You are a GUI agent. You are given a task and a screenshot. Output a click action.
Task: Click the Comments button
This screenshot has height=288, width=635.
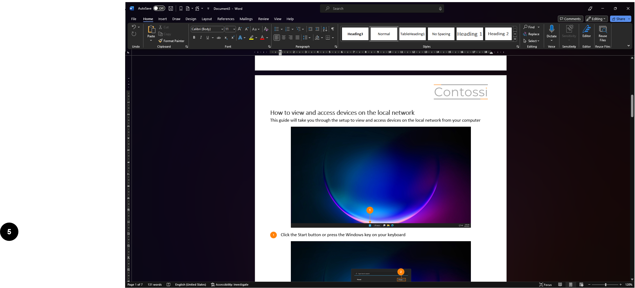click(570, 19)
